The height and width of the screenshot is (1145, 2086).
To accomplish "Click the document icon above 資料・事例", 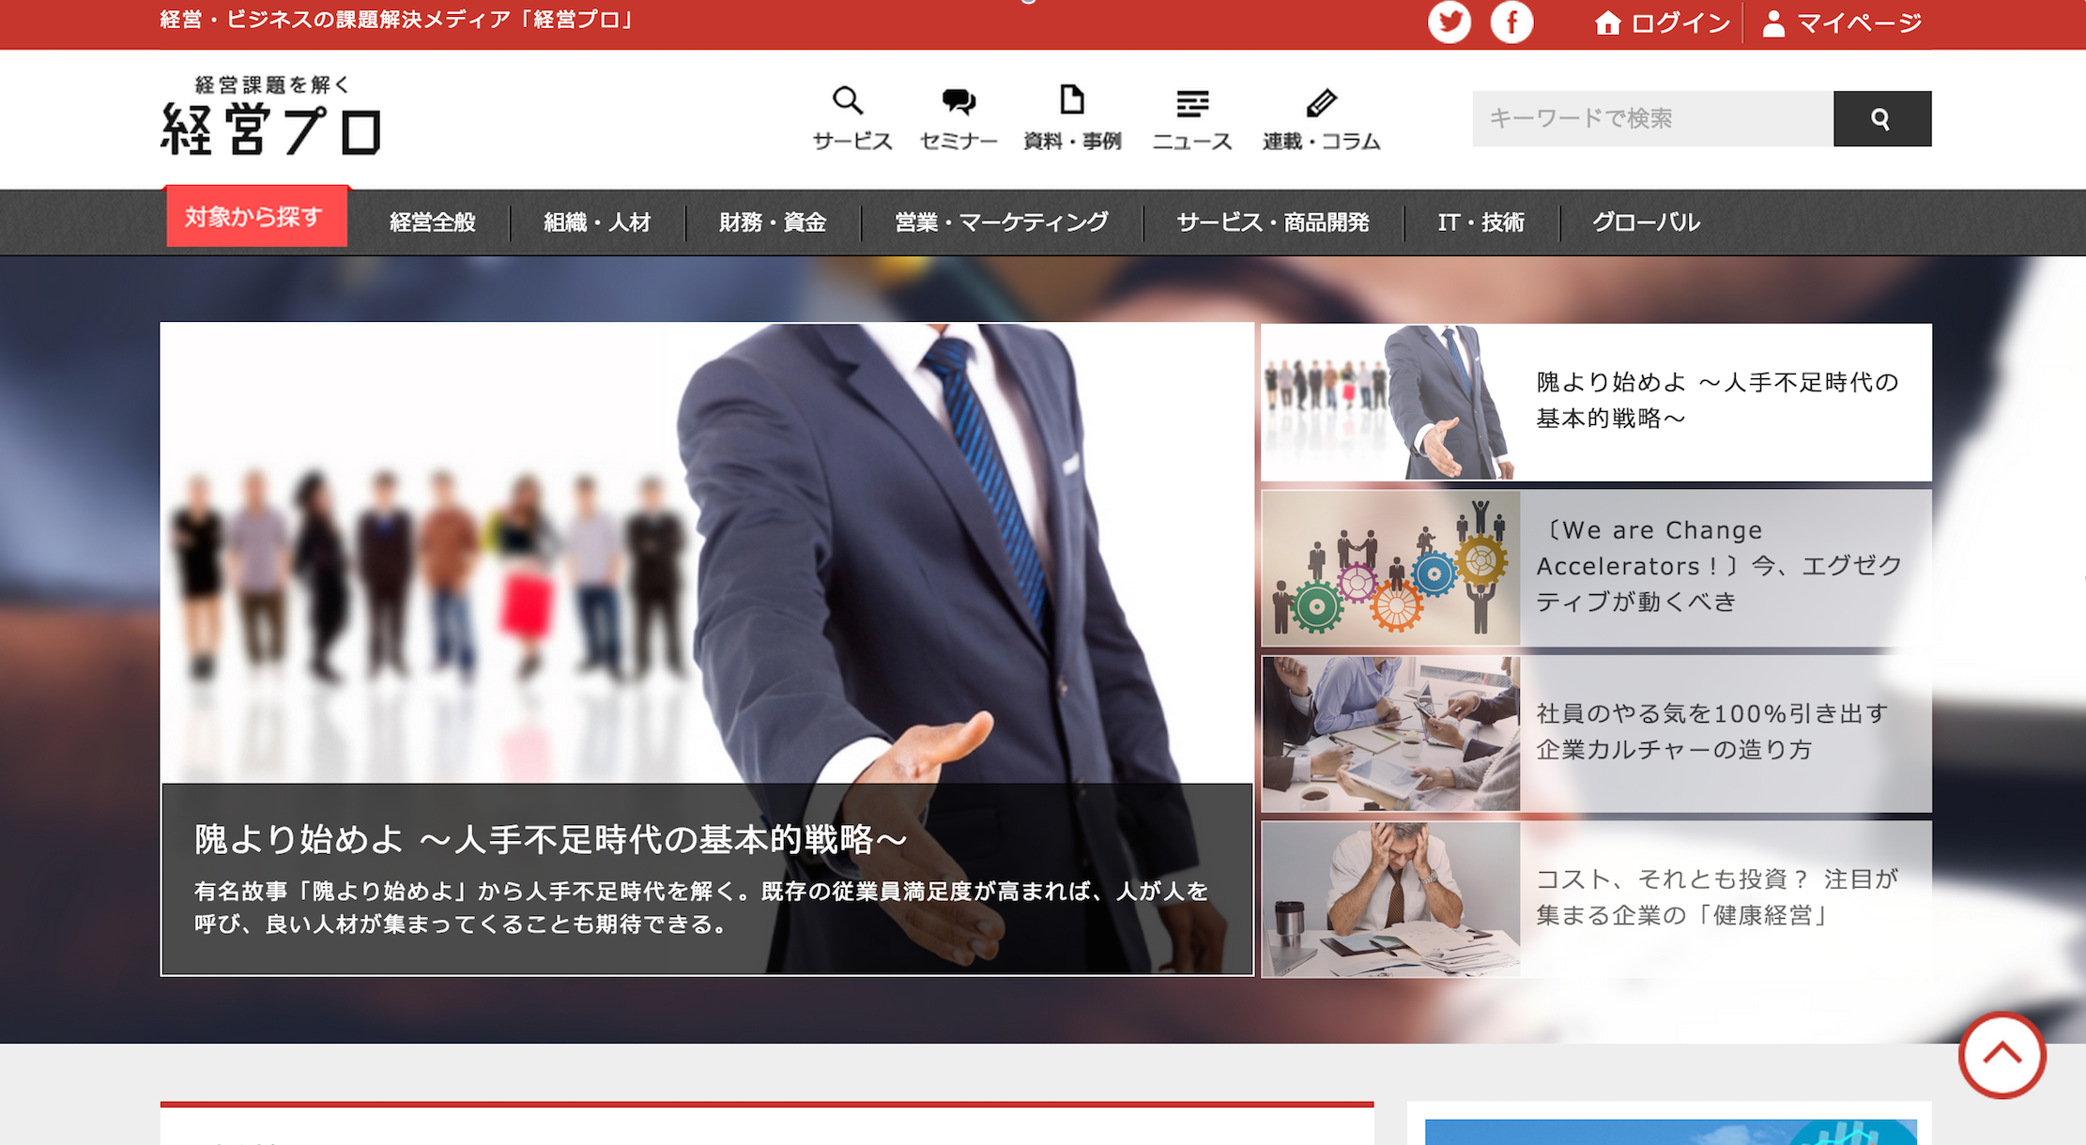I will [1072, 99].
